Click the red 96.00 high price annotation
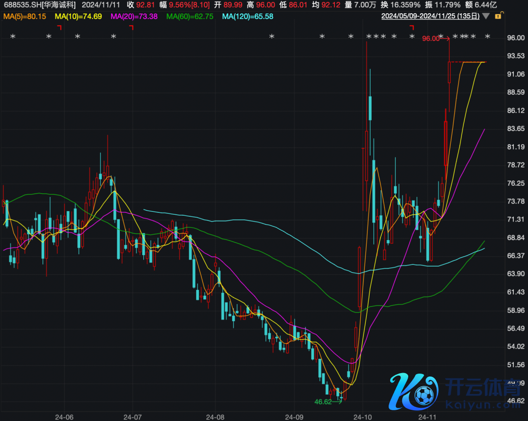The height and width of the screenshot is (421, 528). pos(431,38)
